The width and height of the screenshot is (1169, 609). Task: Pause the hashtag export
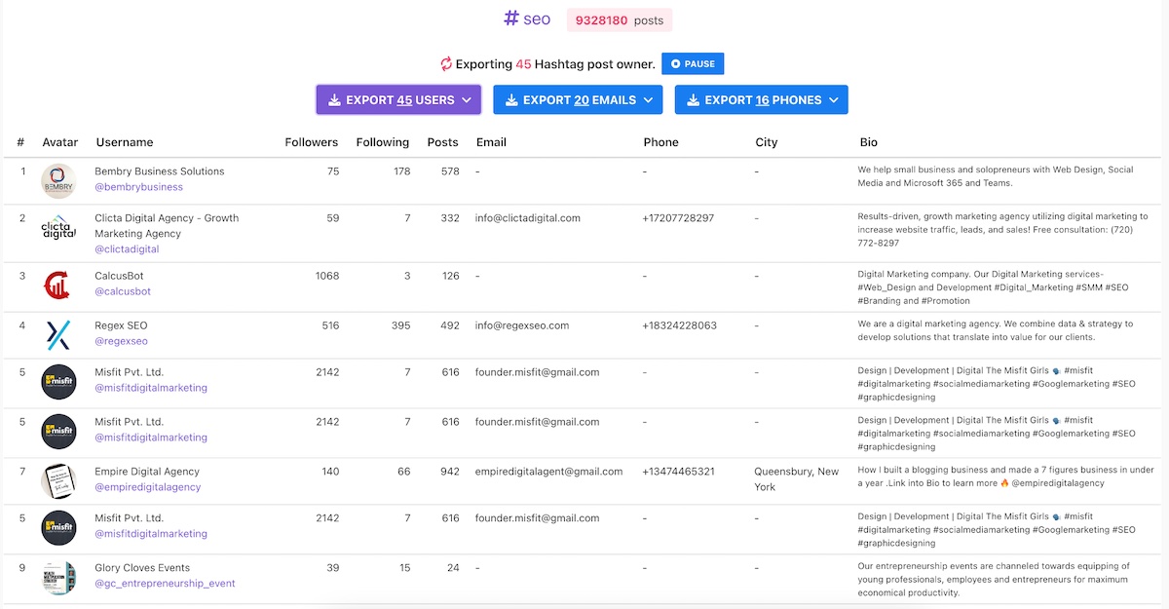692,64
